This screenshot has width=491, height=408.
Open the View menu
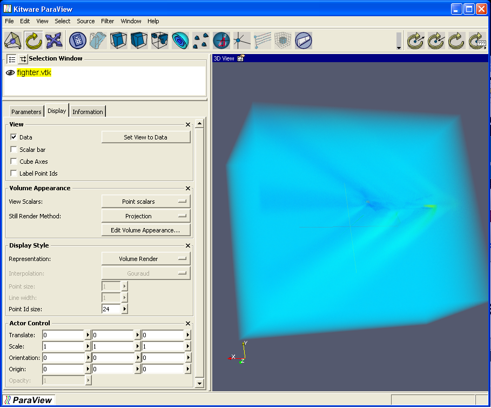[x=42, y=21]
